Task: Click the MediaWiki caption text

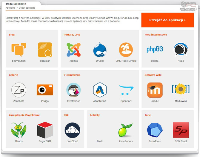Action: pos(181,101)
